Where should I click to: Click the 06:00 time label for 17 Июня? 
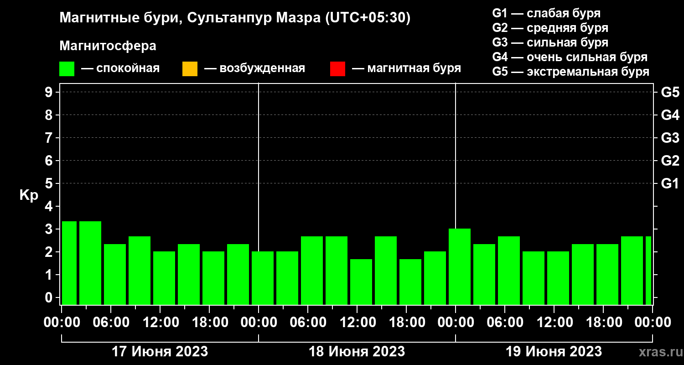click(x=111, y=323)
